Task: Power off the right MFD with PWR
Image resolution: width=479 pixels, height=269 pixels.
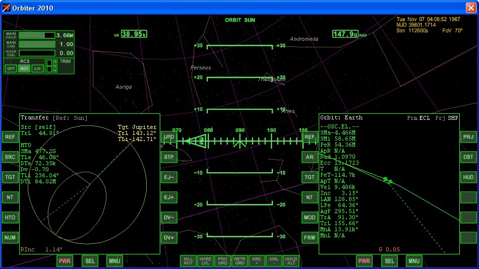Action: click(x=364, y=261)
